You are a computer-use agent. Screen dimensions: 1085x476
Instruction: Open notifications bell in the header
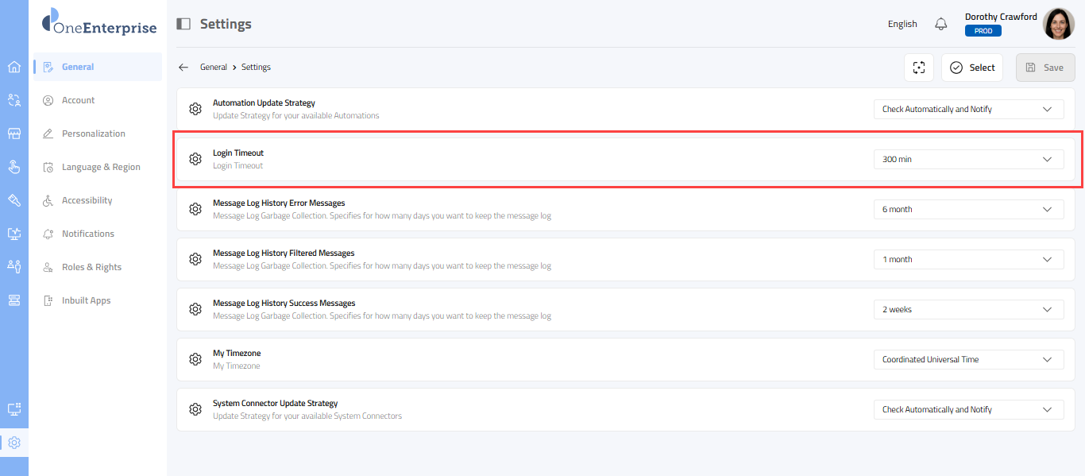pos(941,24)
